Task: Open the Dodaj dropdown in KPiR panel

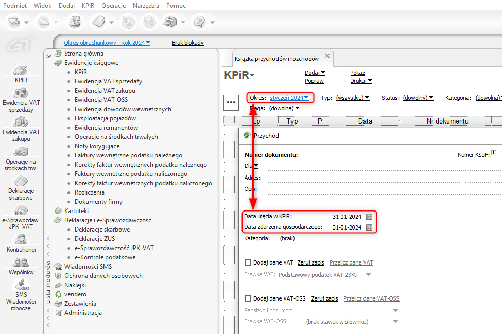Action: [315, 73]
